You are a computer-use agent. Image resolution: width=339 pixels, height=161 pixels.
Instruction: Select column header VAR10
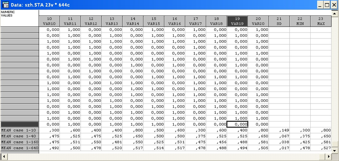[49, 21]
